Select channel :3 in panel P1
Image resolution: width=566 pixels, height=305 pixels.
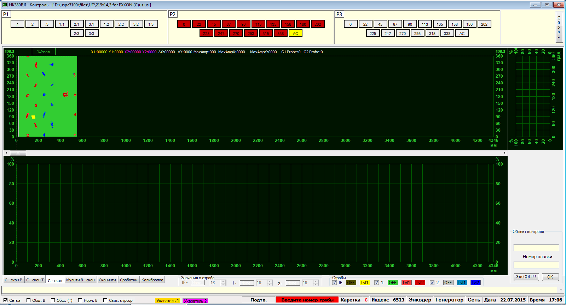pos(47,24)
